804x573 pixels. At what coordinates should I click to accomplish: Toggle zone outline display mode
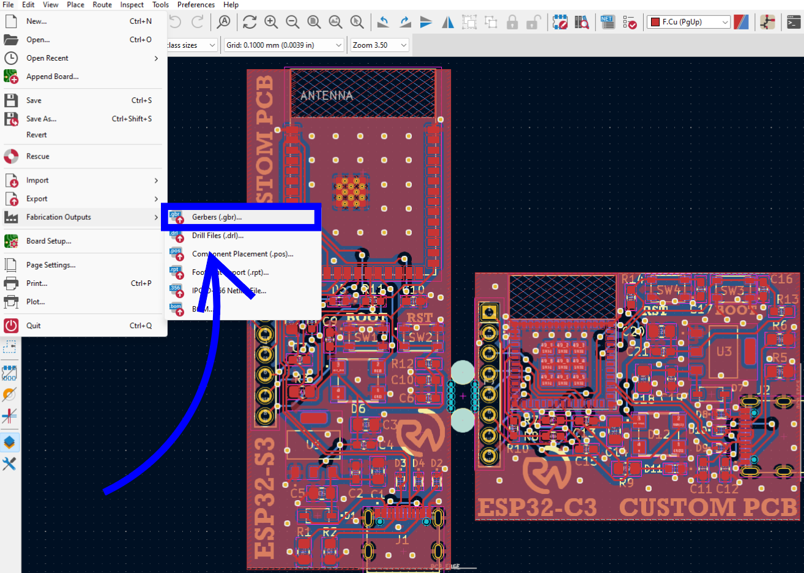[10, 347]
